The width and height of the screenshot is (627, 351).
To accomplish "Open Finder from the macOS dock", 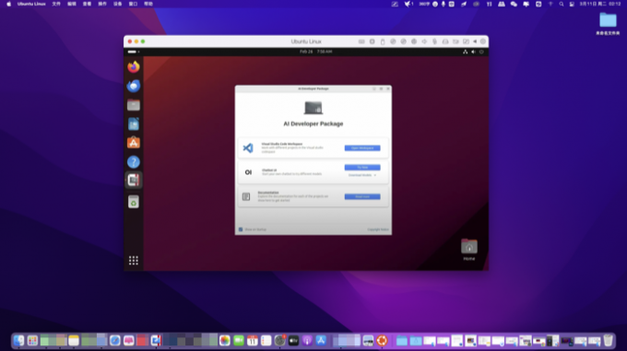I will 18,341.
